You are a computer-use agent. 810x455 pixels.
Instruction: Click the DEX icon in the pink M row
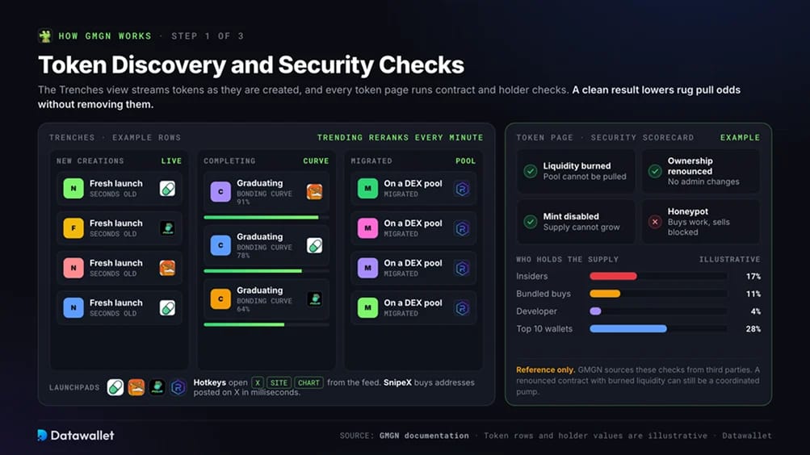tap(462, 228)
